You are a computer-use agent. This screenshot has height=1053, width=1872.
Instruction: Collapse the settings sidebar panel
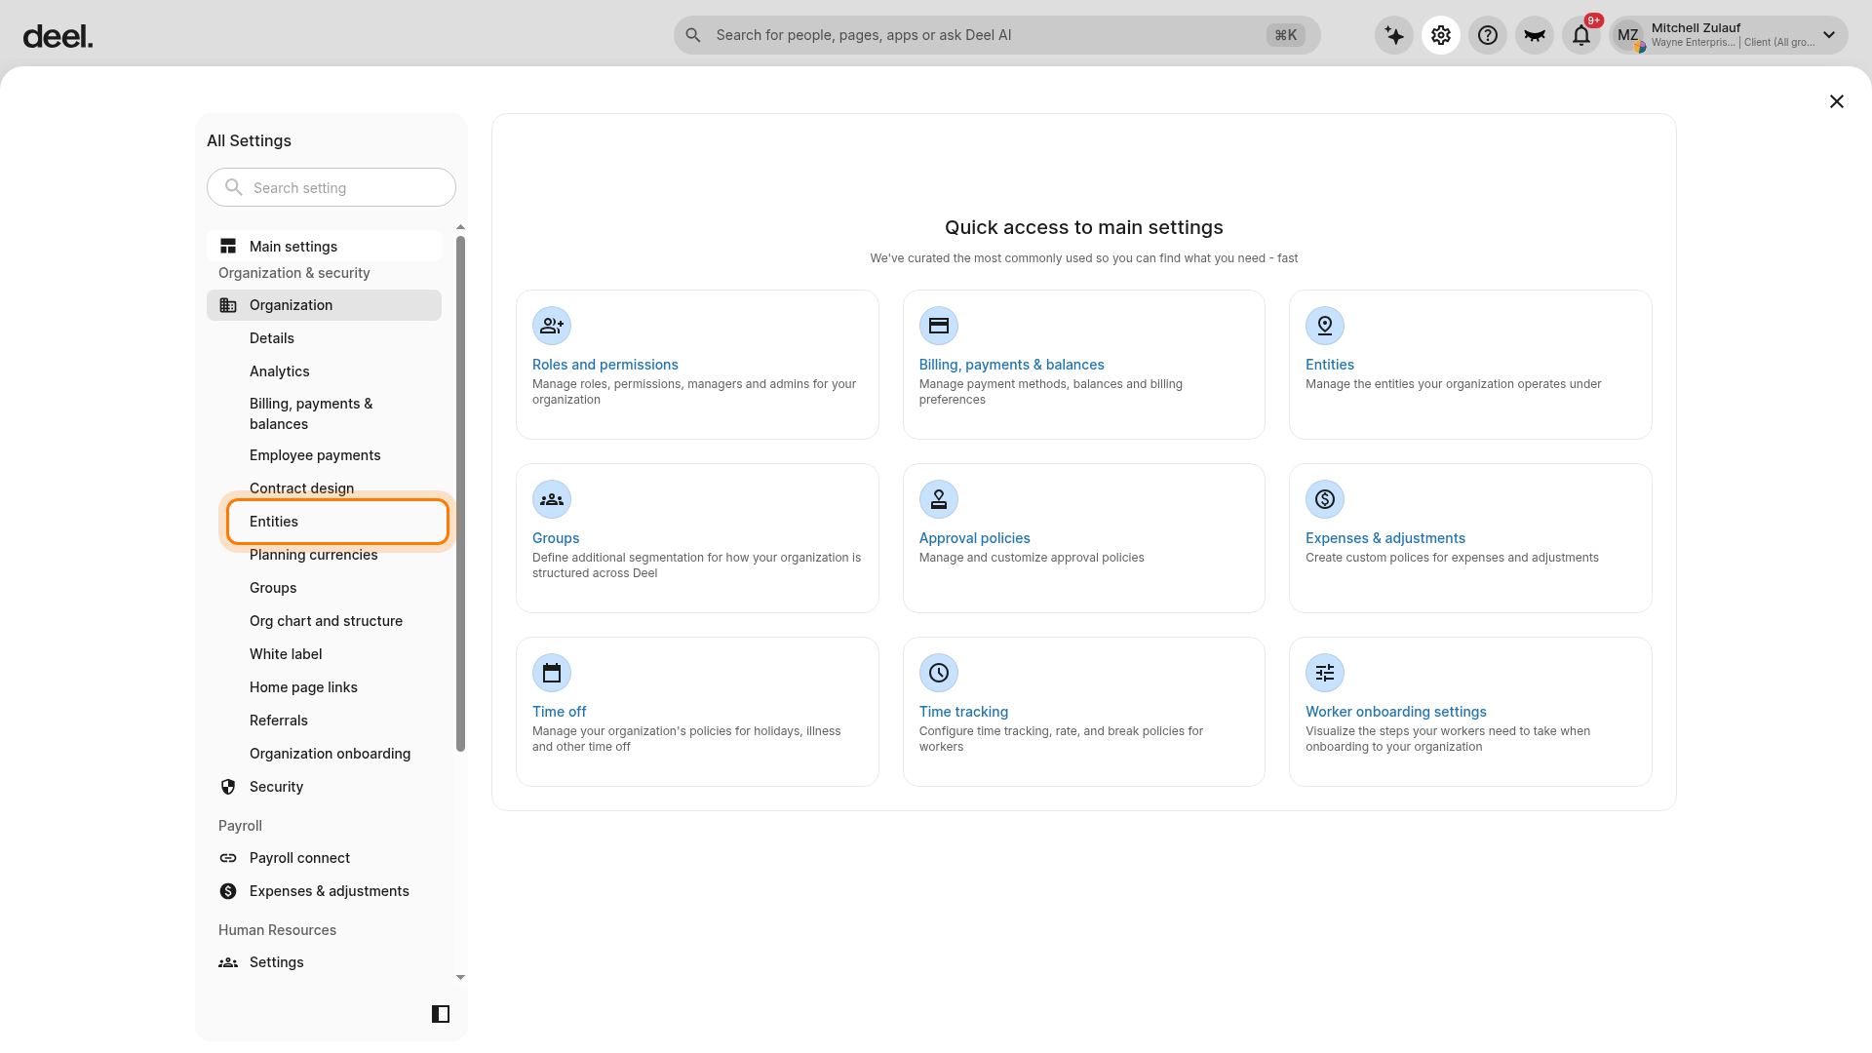click(441, 1014)
